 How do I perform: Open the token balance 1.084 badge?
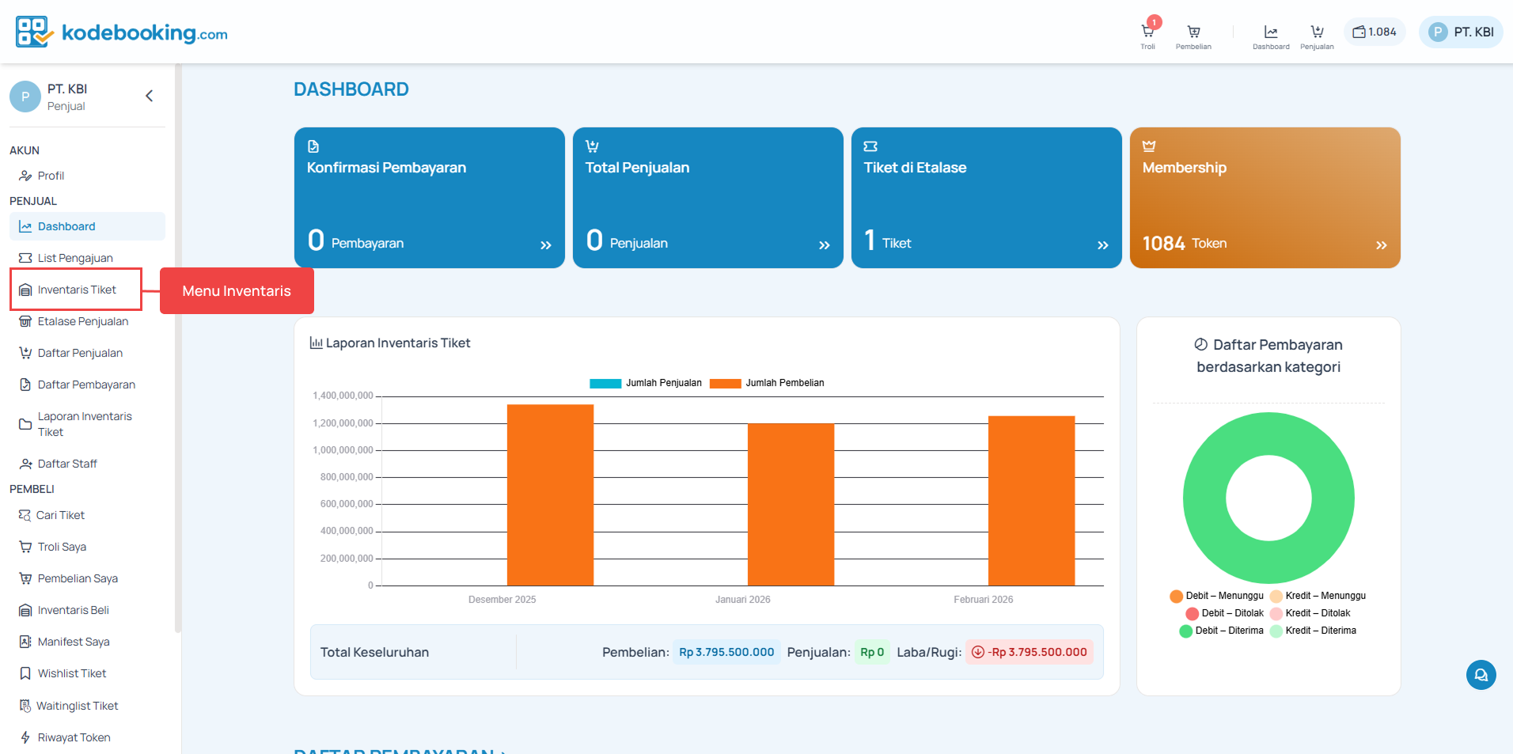[1375, 32]
